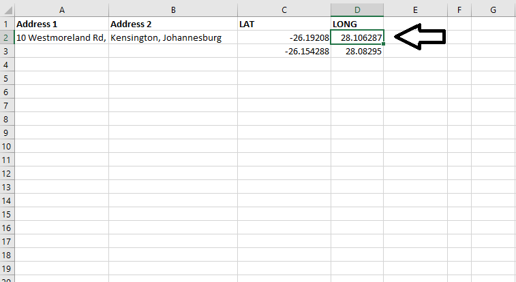Select row 10 header
Image resolution: width=516 pixels, height=282 pixels.
pyautogui.click(x=6, y=146)
